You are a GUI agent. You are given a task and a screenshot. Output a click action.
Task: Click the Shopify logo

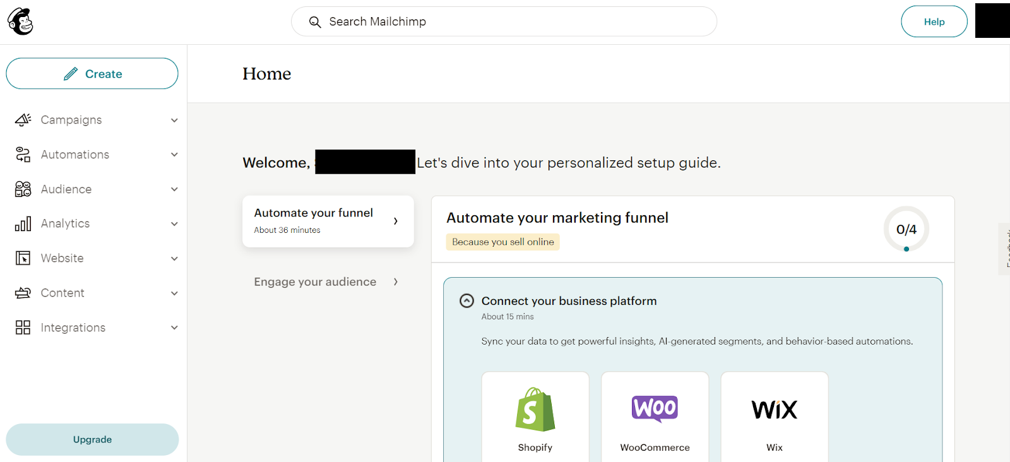(535, 410)
